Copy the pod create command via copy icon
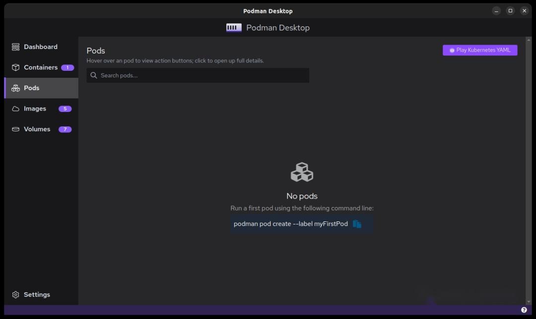 pos(357,223)
